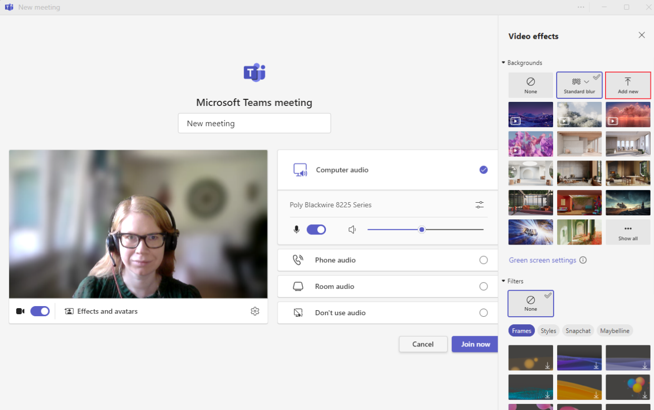Open Green screen settings link
654x410 pixels.
542,260
